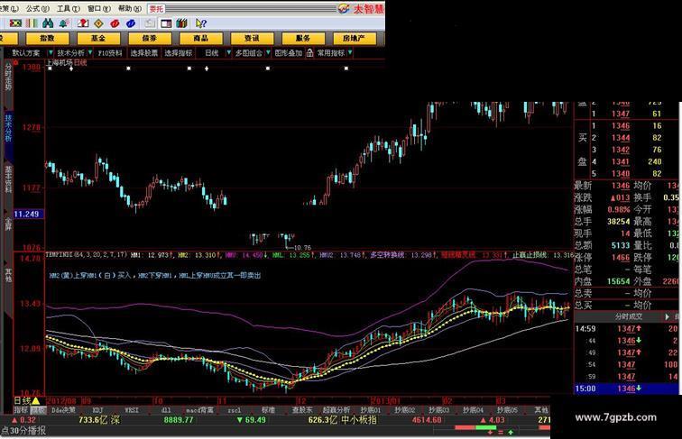Screen dimensions: 682x439
Task: Click the red house chart icon
Action: (x=83, y=23)
